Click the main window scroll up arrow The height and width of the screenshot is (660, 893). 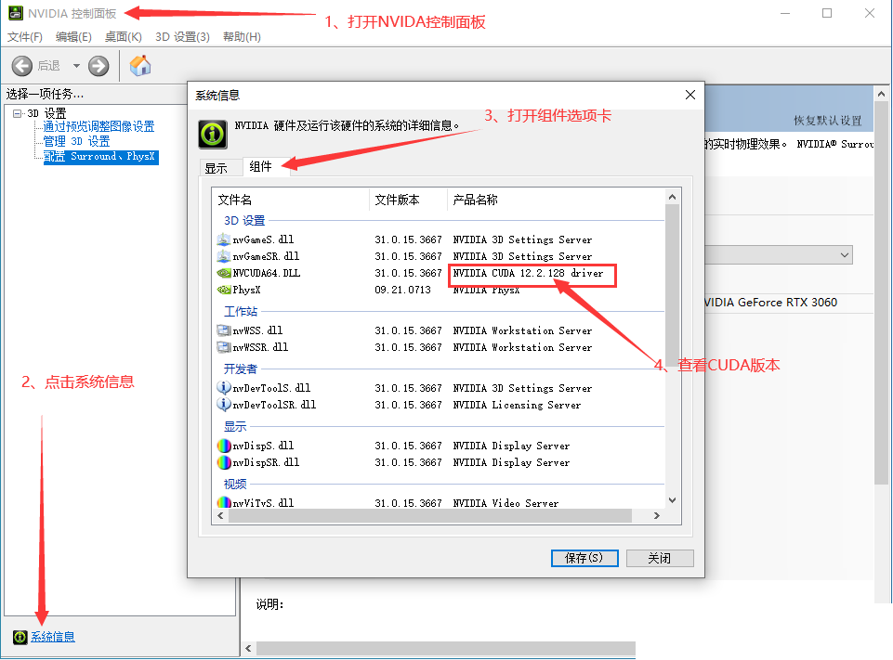click(x=882, y=94)
